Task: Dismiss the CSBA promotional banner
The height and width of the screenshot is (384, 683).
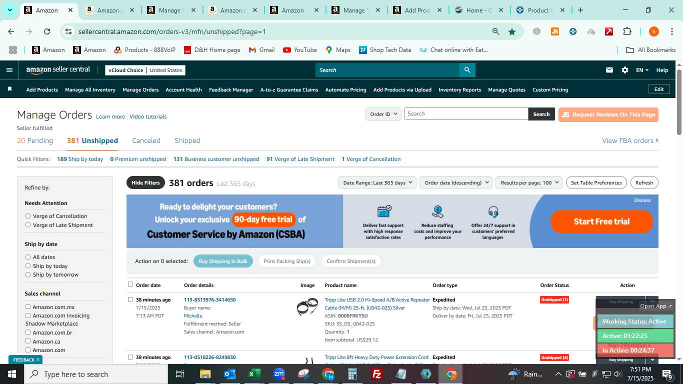Action: [x=642, y=200]
